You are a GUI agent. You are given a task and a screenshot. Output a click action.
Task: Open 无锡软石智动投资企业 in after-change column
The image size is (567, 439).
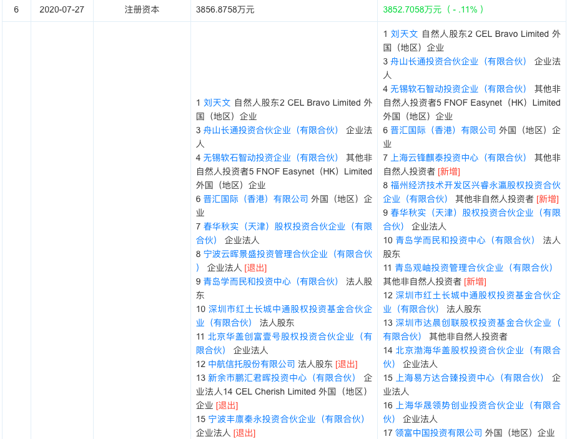[x=458, y=89]
